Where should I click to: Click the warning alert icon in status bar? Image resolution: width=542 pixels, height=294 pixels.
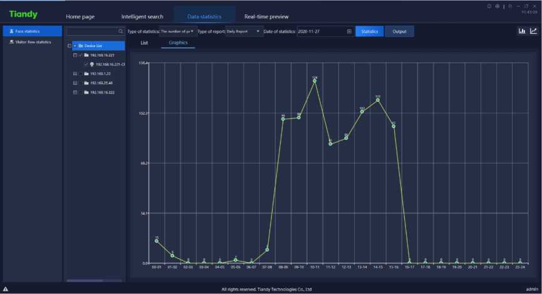coord(6,289)
